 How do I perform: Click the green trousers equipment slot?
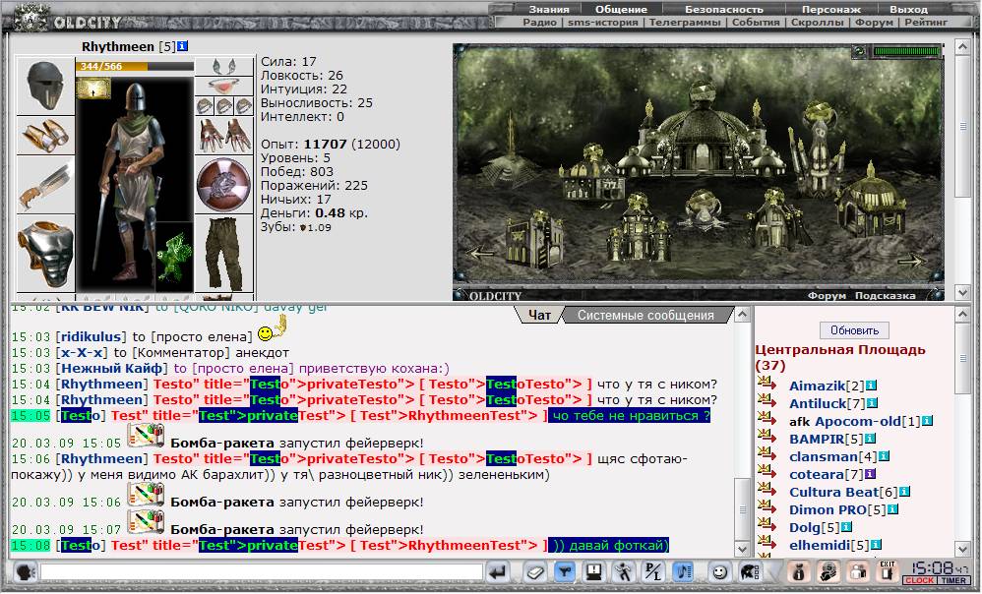pos(224,254)
